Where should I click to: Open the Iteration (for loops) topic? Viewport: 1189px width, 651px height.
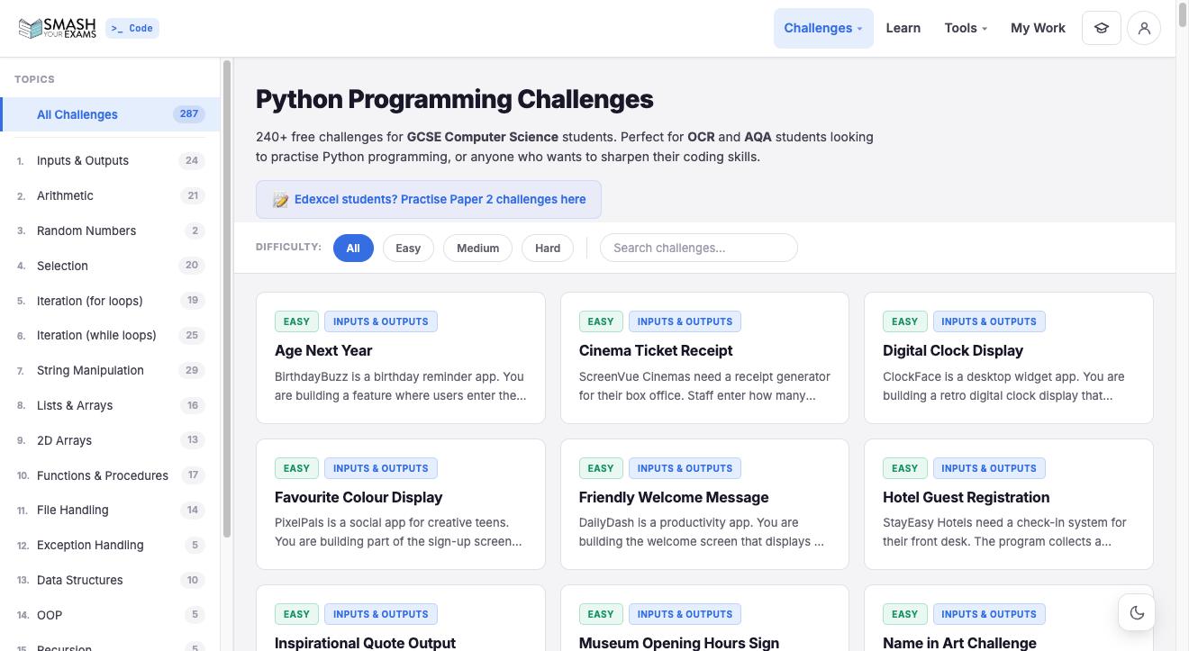tap(110, 301)
